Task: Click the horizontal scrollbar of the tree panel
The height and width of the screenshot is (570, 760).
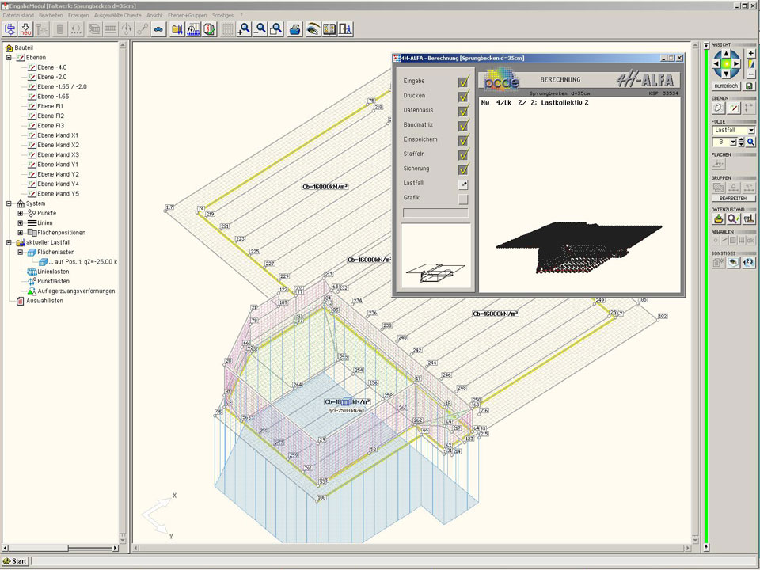Action: [x=59, y=548]
